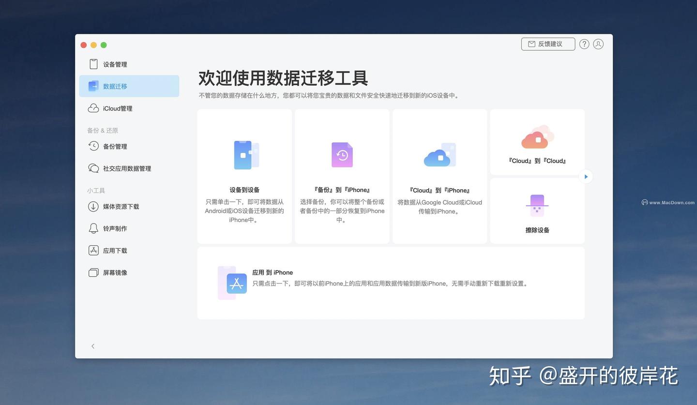Image resolution: width=697 pixels, height=405 pixels.
Task: Open the user account icon
Action: pos(598,44)
